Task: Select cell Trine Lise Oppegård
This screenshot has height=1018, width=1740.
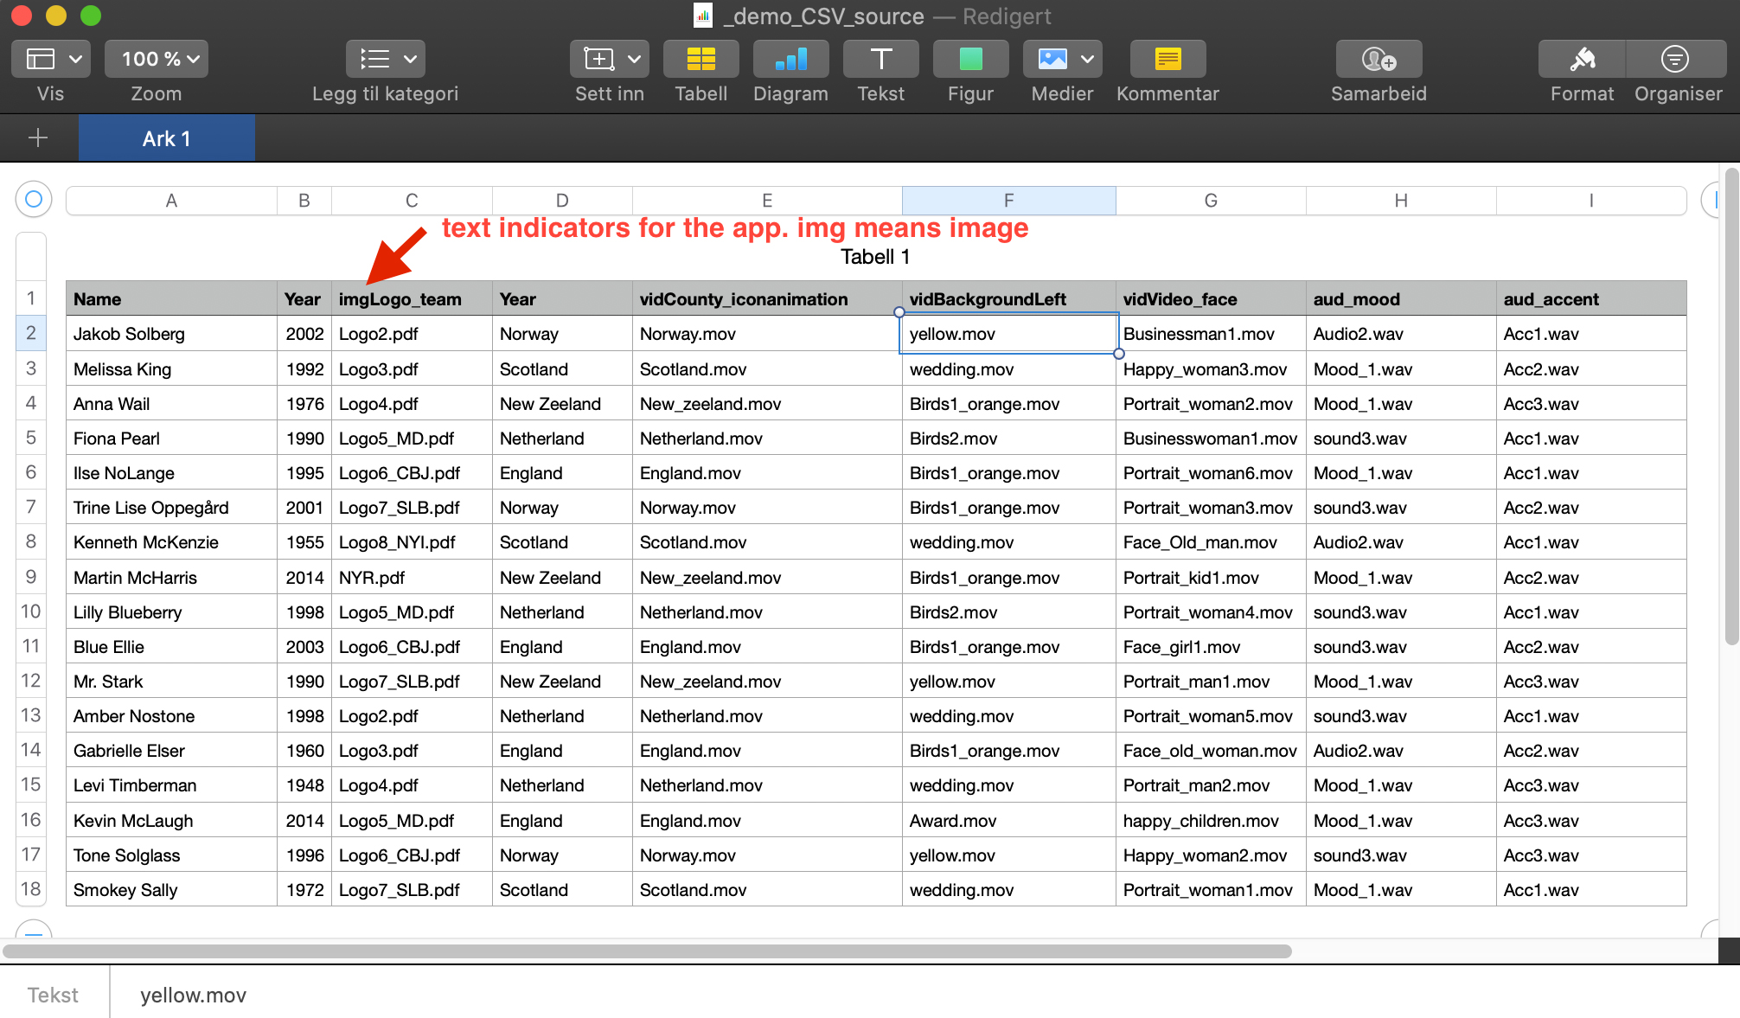Action: 171,508
